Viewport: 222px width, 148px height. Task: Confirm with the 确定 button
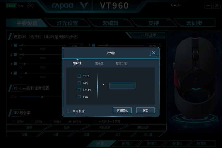click(x=145, y=110)
